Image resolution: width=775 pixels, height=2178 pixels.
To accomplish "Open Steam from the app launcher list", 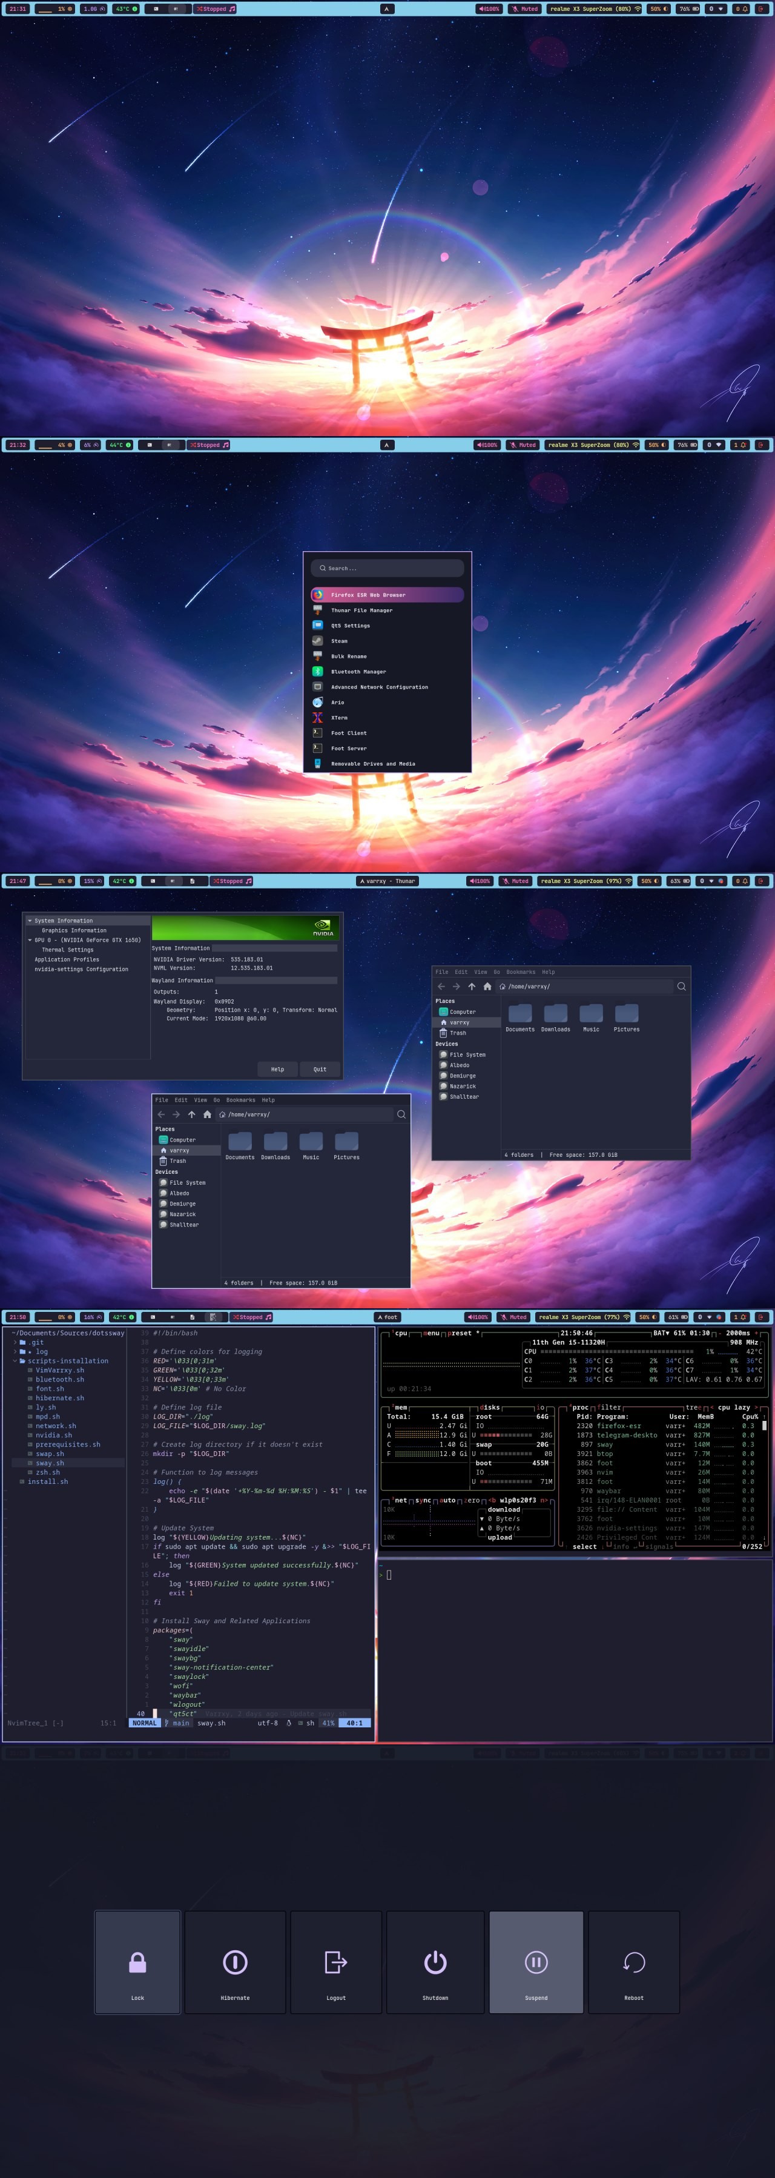I will tap(387, 641).
